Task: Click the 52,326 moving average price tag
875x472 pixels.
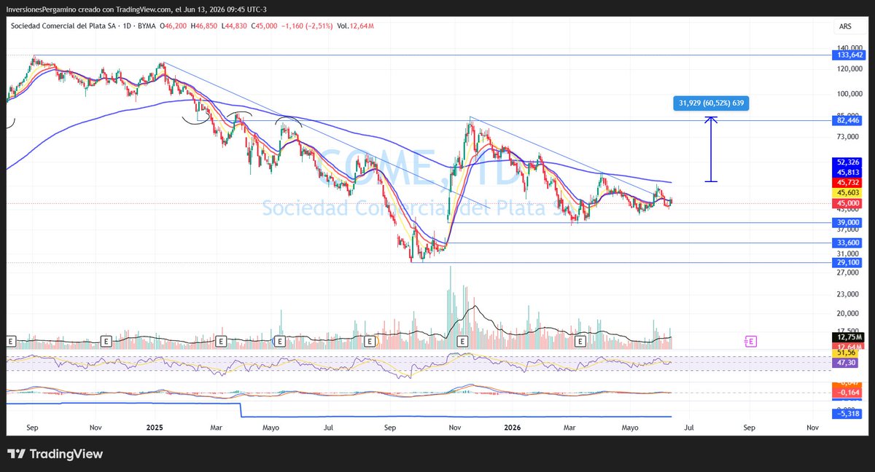Action: tap(849, 162)
